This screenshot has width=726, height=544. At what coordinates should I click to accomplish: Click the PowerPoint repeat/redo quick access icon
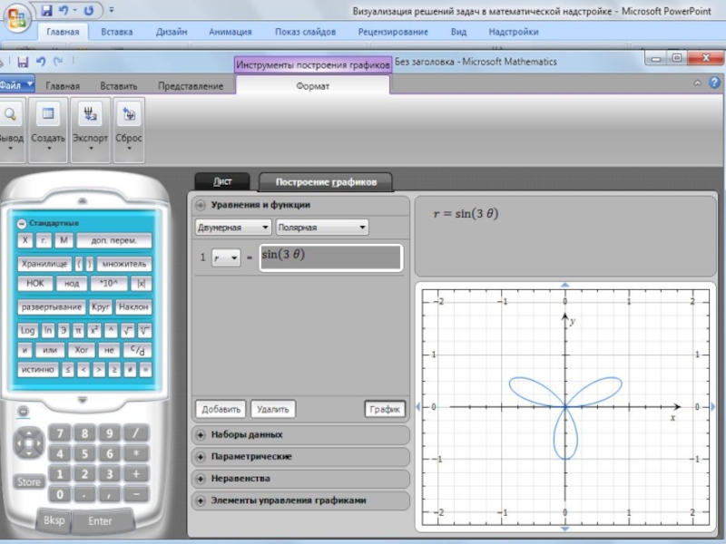[88, 10]
